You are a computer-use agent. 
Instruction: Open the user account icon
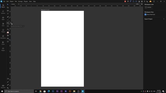[x=154, y=1]
